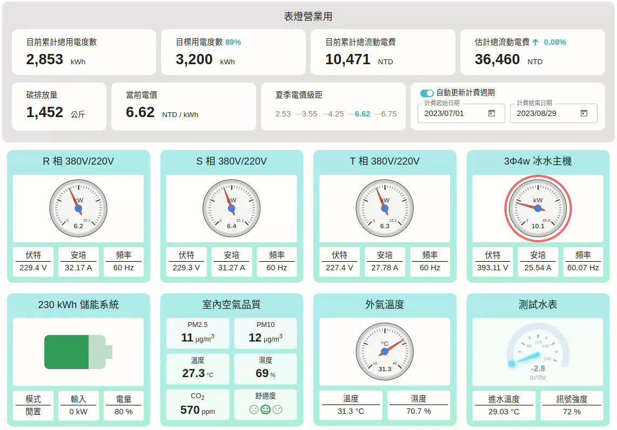Viewport: 617px width, 430px height.
Task: Click the 計費起始日期 field 2023/07/01
Action: (x=461, y=113)
